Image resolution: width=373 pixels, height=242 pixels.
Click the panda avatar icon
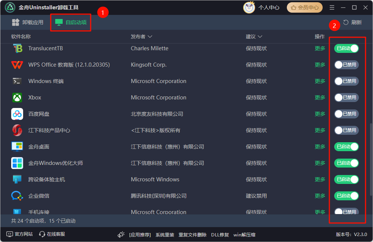(249, 7)
